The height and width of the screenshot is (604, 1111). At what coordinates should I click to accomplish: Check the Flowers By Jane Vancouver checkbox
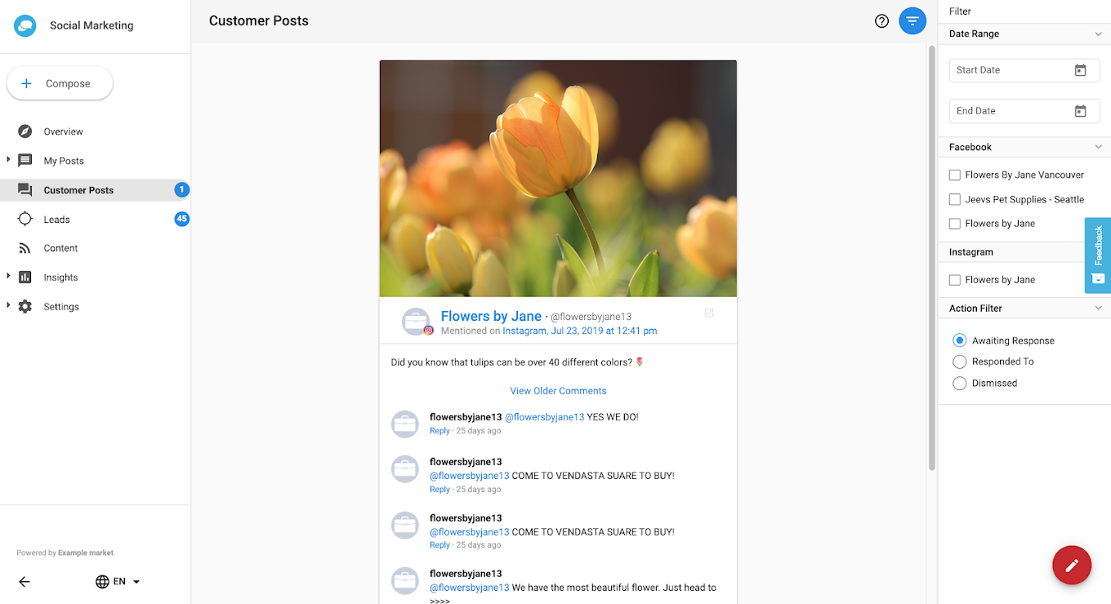(954, 175)
